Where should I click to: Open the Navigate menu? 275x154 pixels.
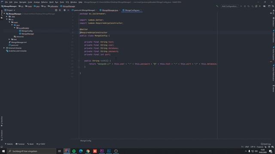coord(23,2)
